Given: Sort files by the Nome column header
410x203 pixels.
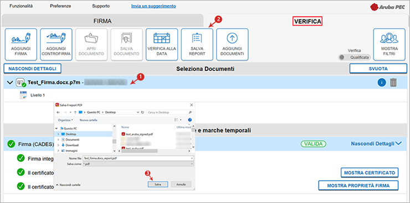Looking at the screenshot, I should pyautogui.click(x=125, y=127).
